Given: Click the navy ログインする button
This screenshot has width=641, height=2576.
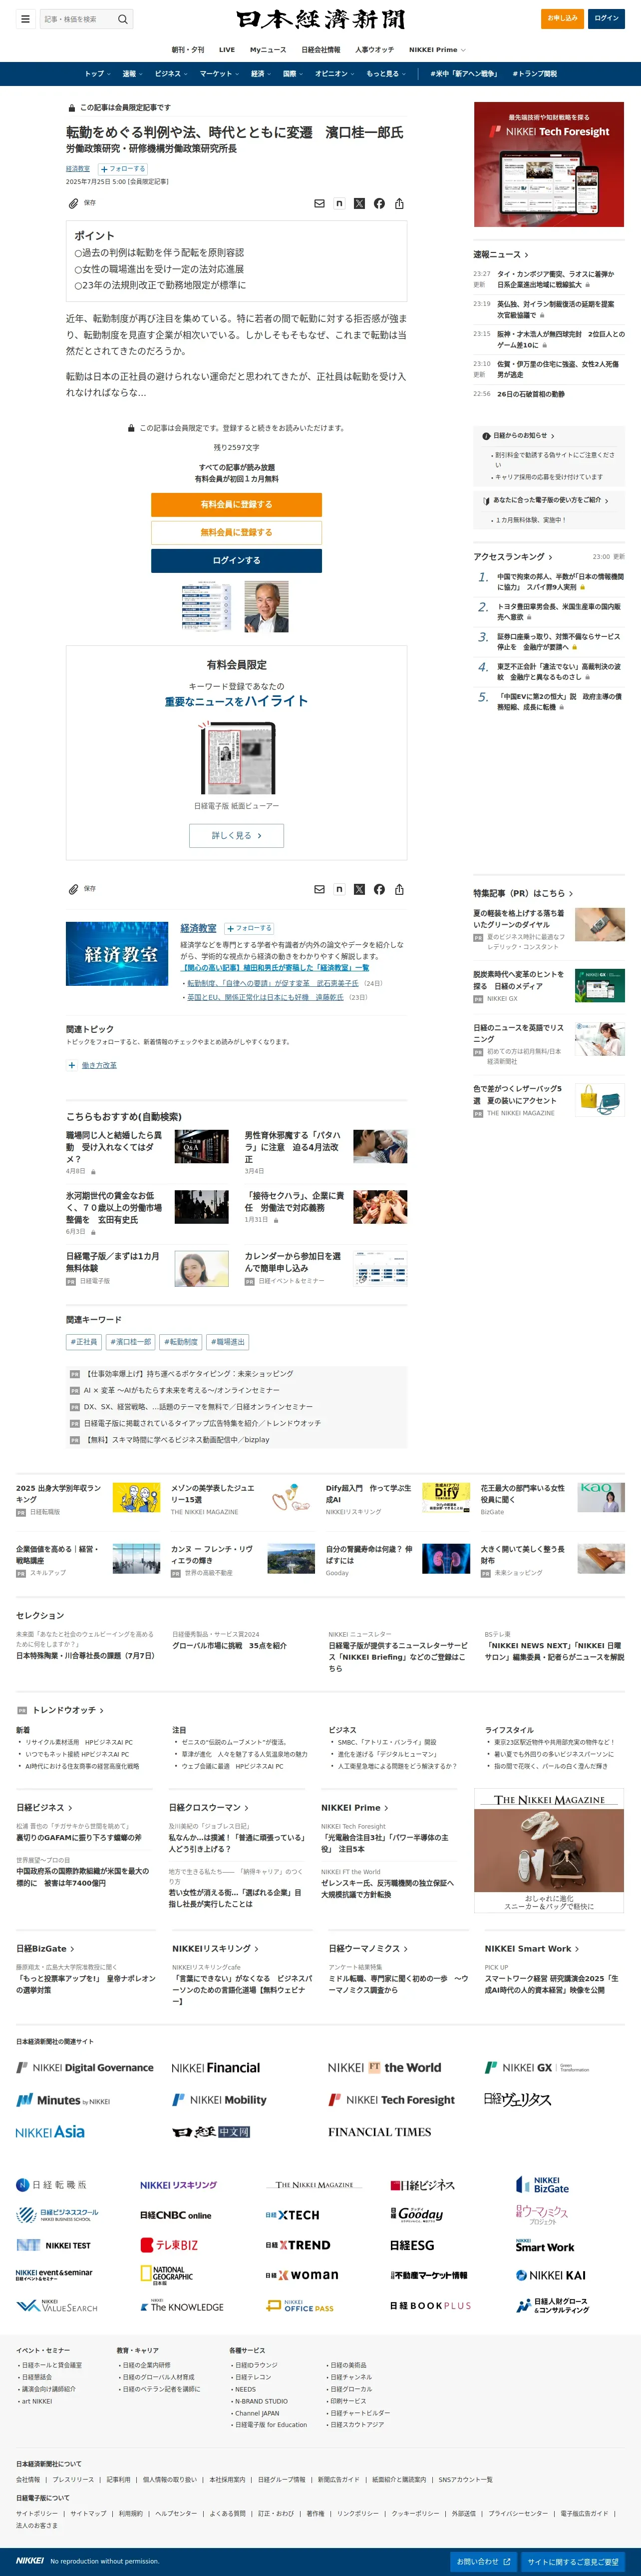Looking at the screenshot, I should point(237,560).
